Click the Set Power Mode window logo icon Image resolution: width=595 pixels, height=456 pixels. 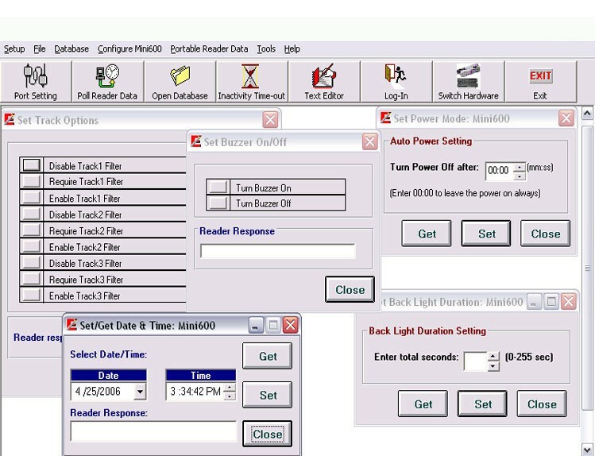click(385, 118)
